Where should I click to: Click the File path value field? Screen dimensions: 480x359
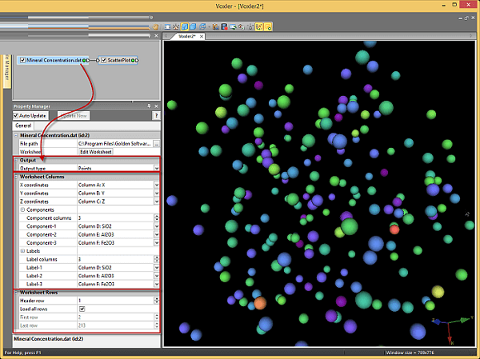[x=115, y=144]
